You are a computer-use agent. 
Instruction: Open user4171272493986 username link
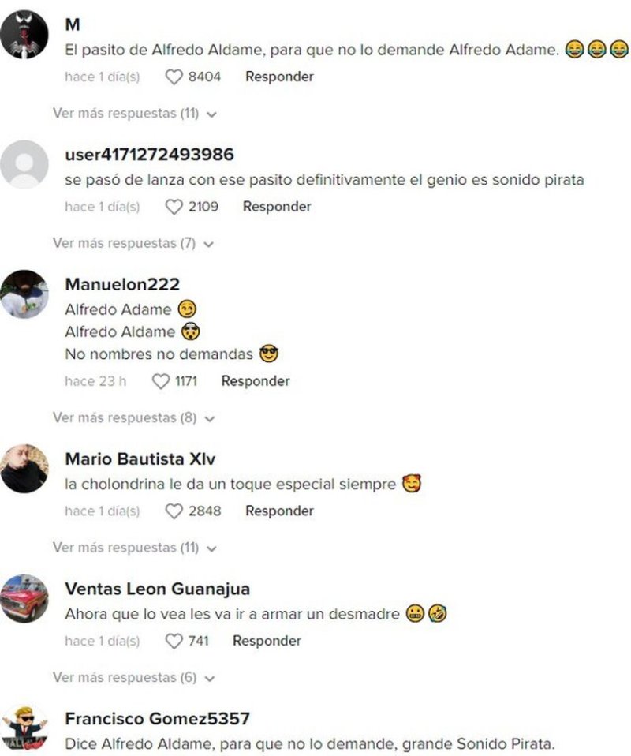pyautogui.click(x=149, y=155)
